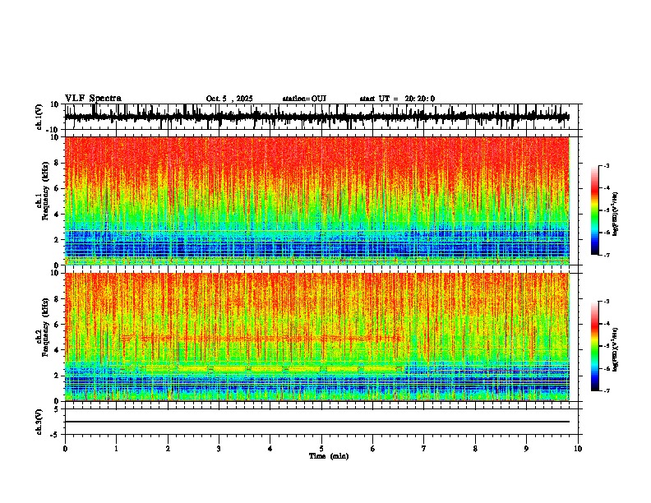The image size is (651, 503).
Task: Click the time axis tick label "4"
Action: pos(270,449)
